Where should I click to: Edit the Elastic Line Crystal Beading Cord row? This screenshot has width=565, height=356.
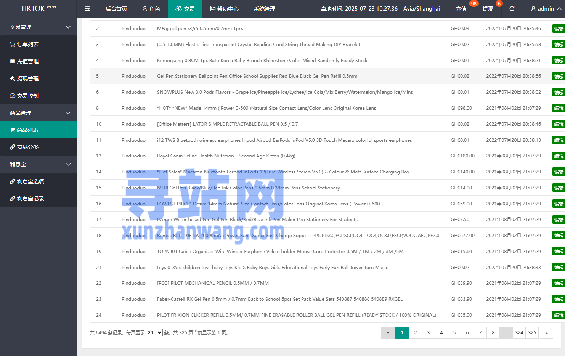point(559,45)
